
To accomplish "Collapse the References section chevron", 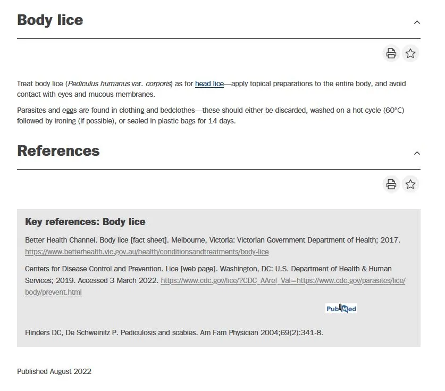I will click(x=417, y=153).
